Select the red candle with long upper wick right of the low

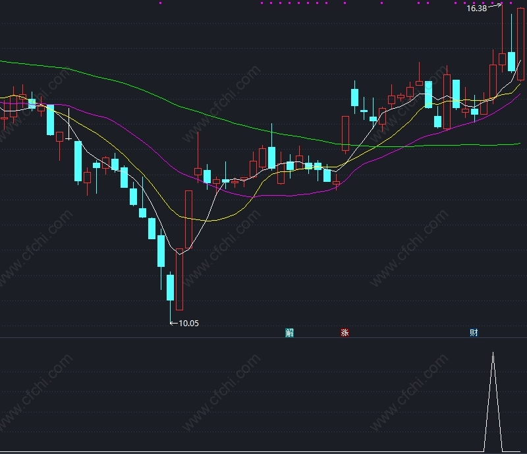pos(198,171)
